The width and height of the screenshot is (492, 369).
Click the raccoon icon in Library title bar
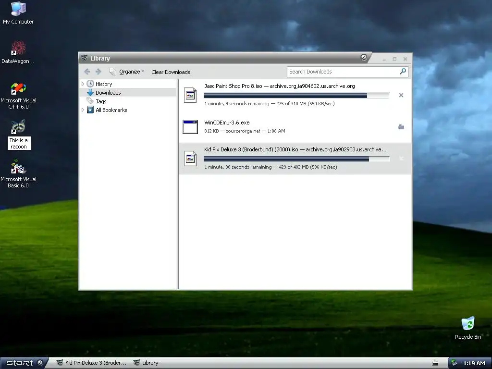point(84,58)
